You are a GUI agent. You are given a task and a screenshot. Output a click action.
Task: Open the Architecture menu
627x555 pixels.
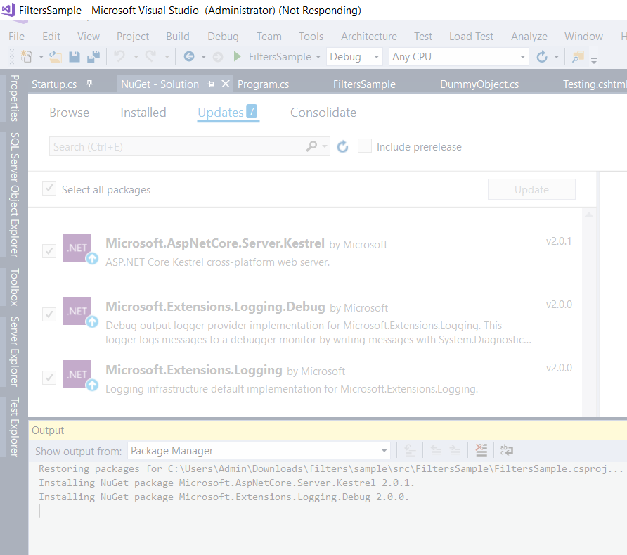[369, 37]
